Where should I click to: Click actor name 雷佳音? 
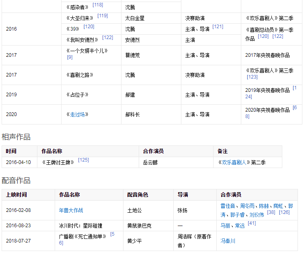click(228, 206)
